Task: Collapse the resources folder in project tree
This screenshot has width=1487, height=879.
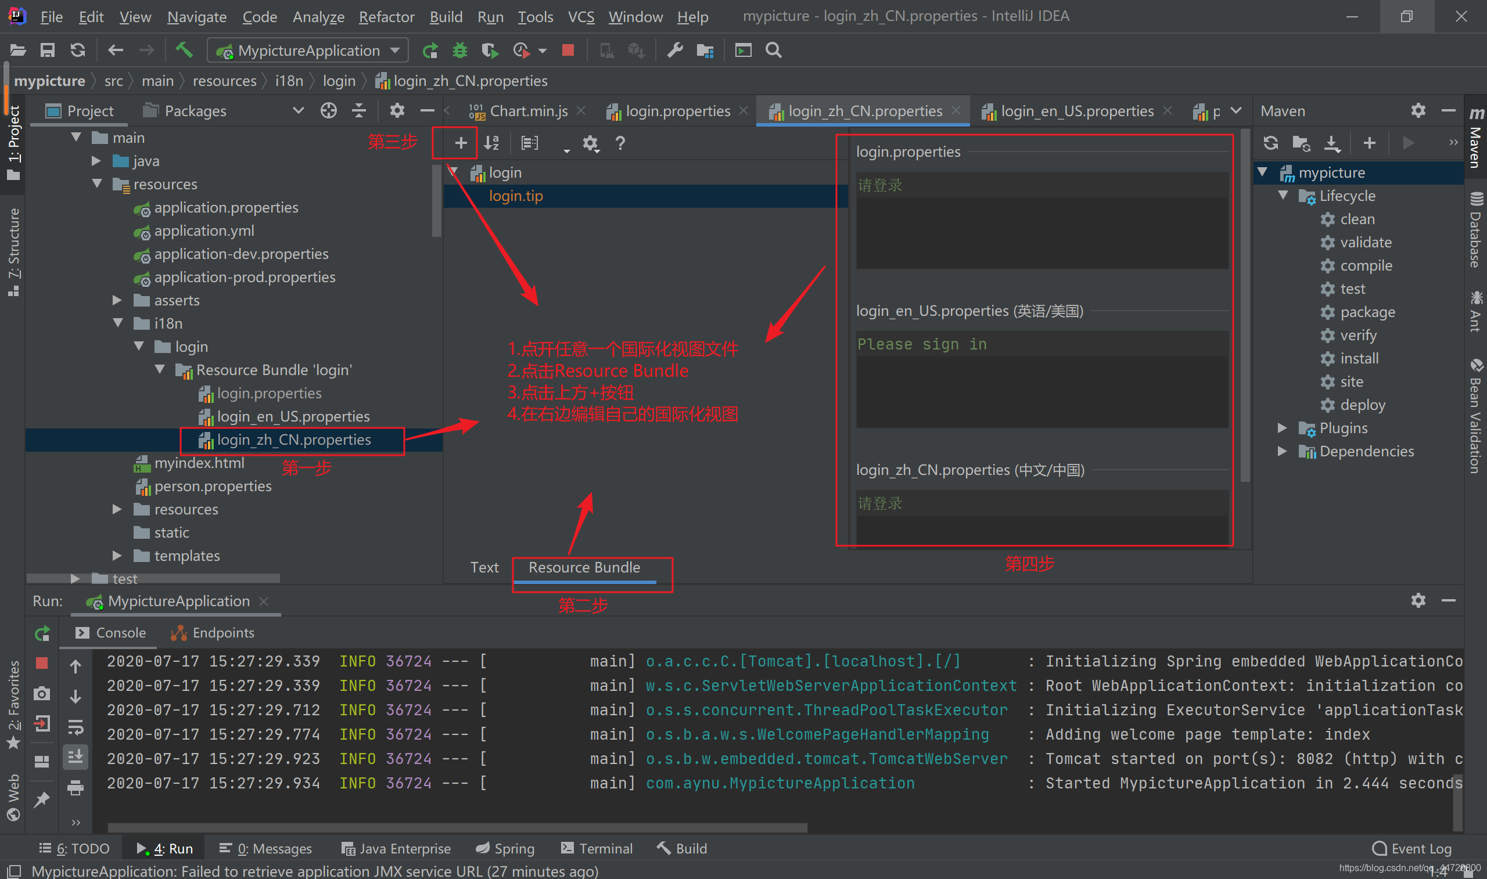Action: 97,183
